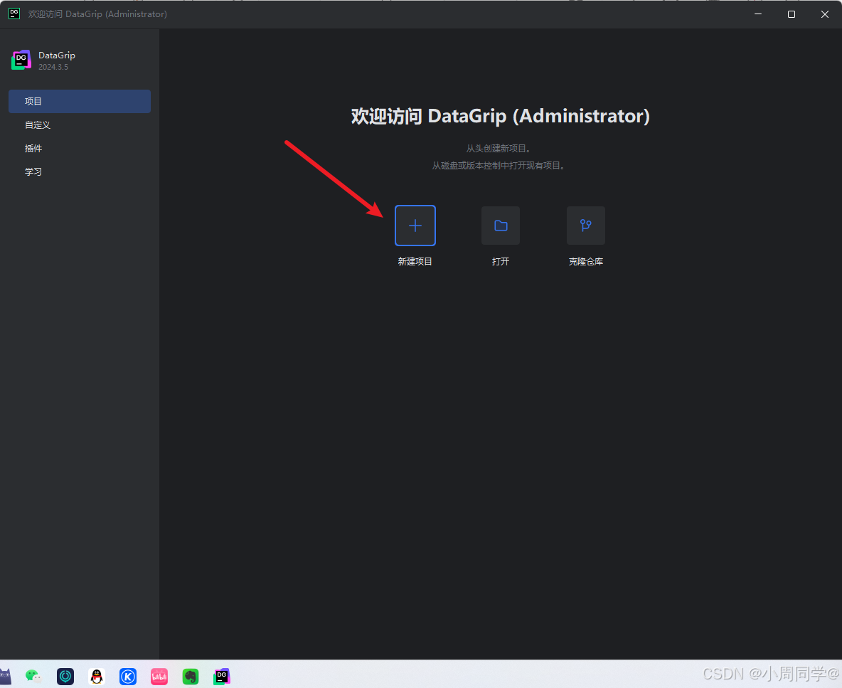Maximize the DataGrip window

tap(792, 14)
